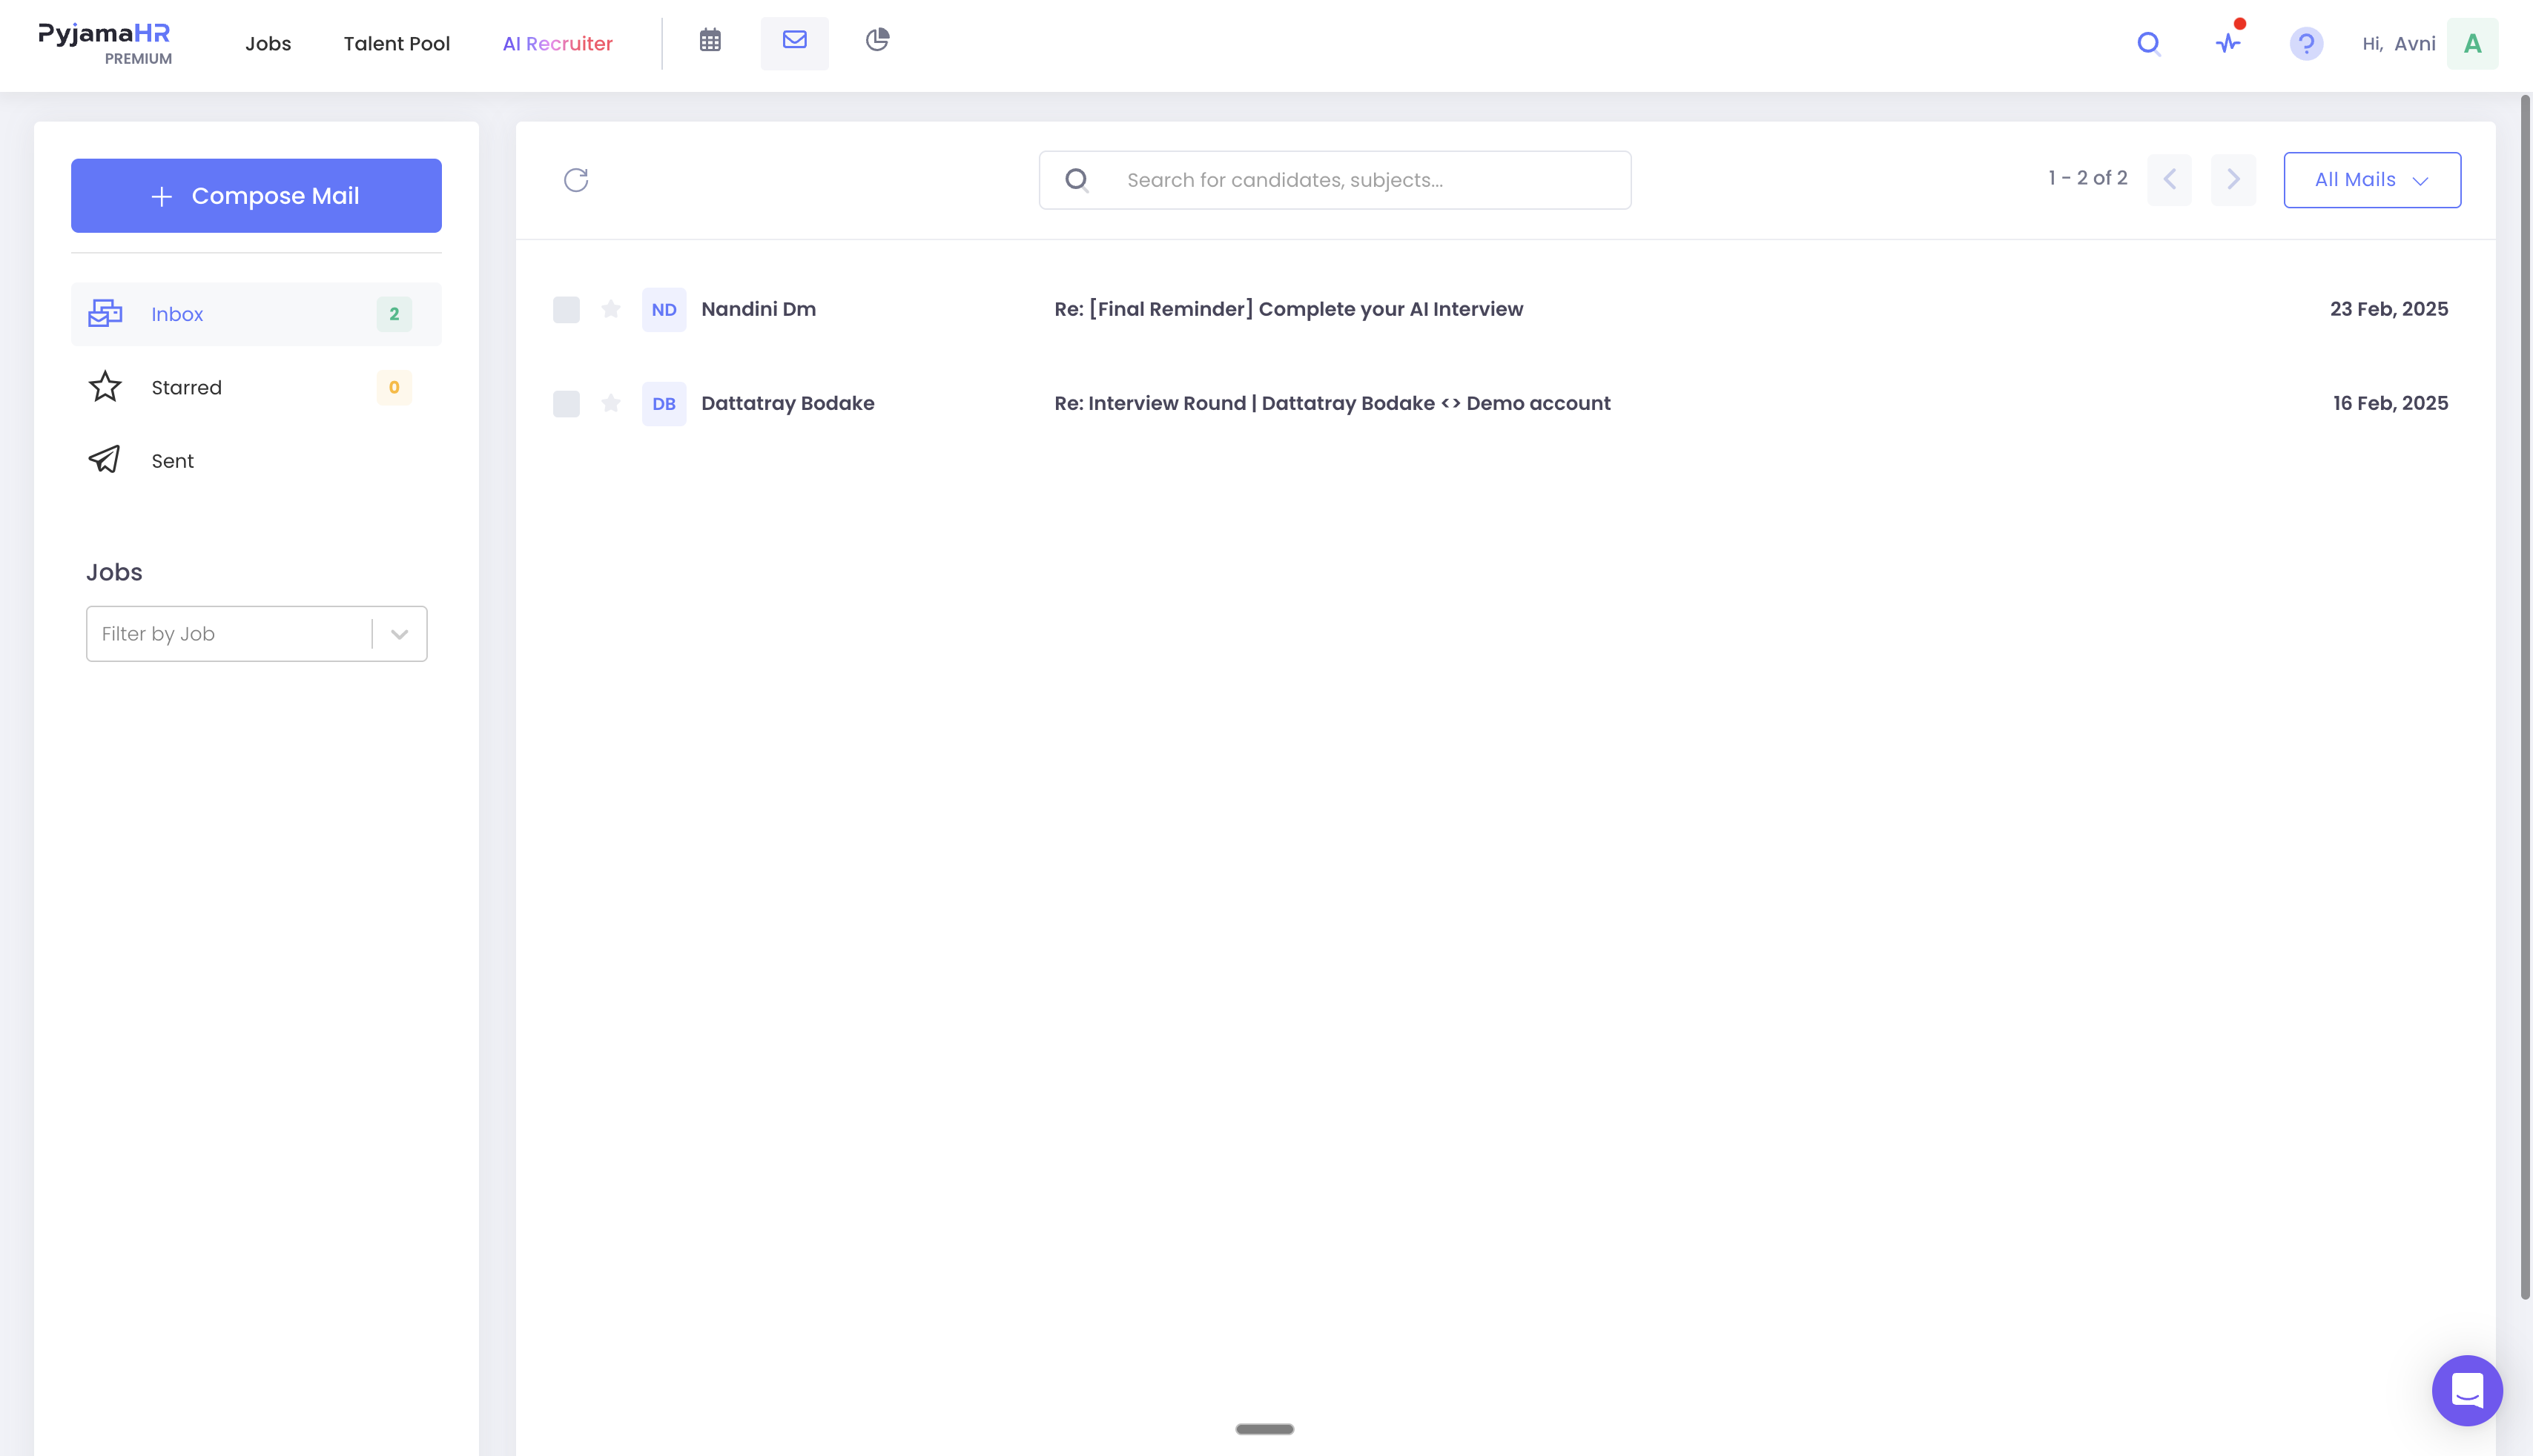Open the chat support bubble

2467,1390
